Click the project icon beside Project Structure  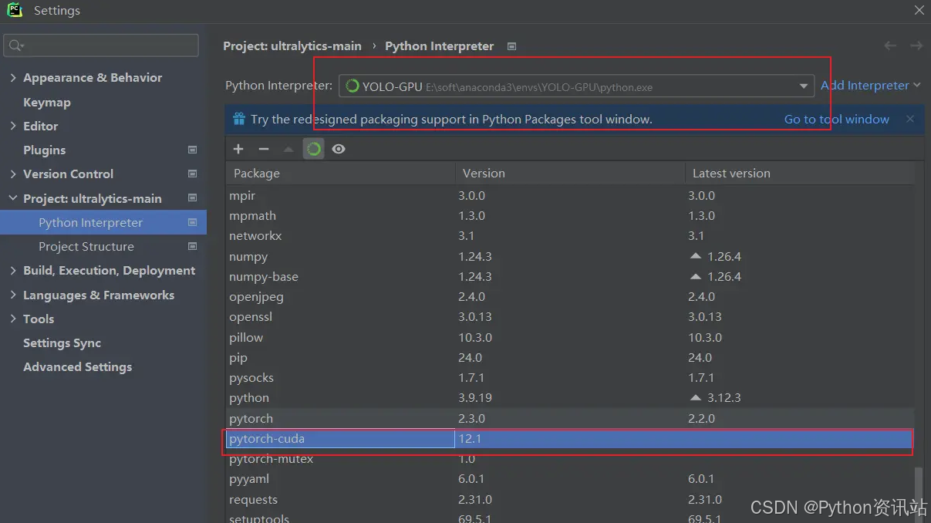(x=193, y=247)
